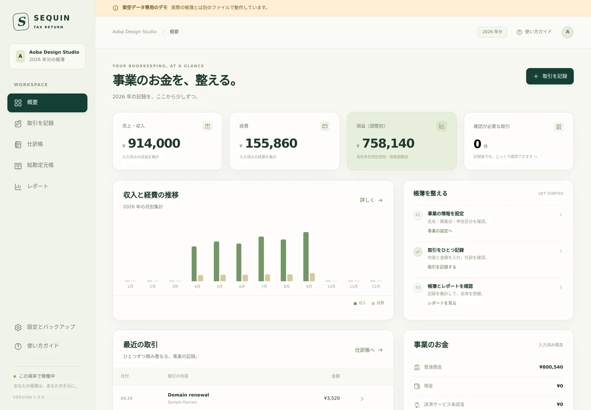Click Aoba Design Studio breadcrumb
591x410 pixels.
tap(135, 32)
